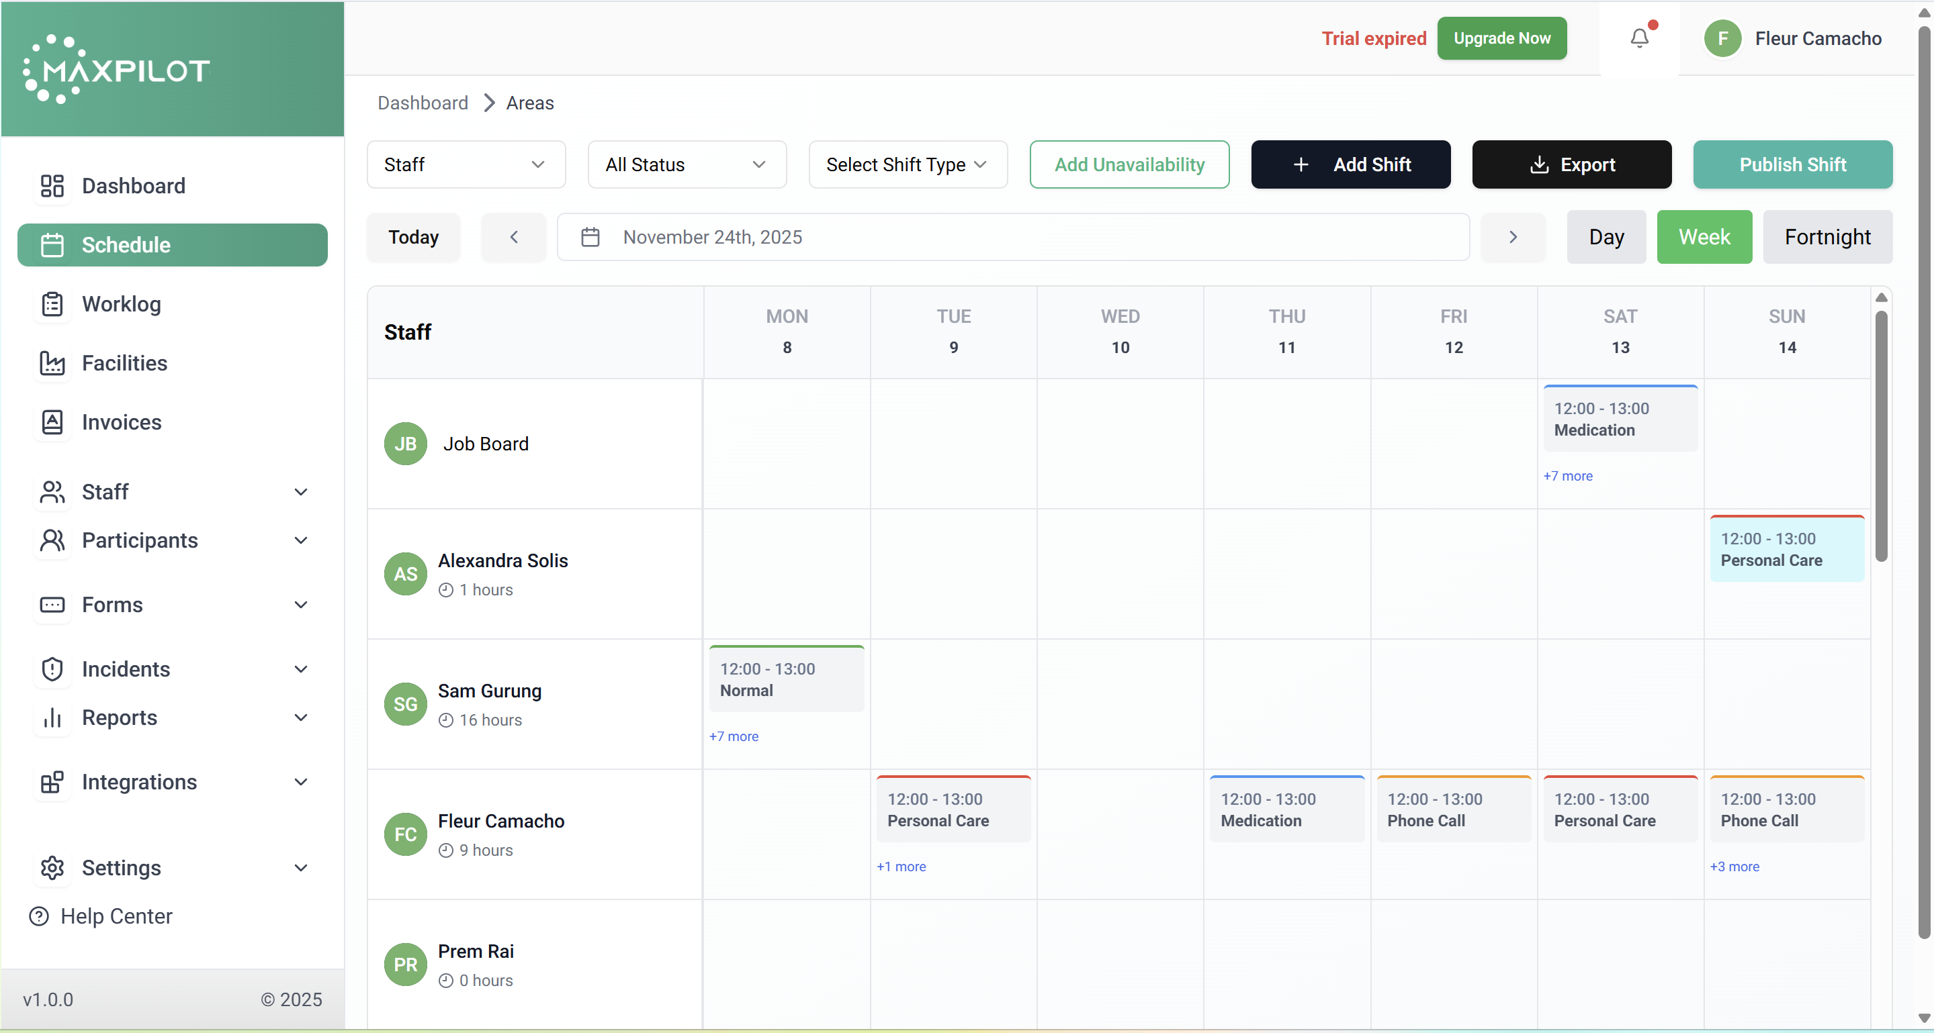The height and width of the screenshot is (1033, 1934).
Task: Select the Week view toggle
Action: pyautogui.click(x=1704, y=237)
